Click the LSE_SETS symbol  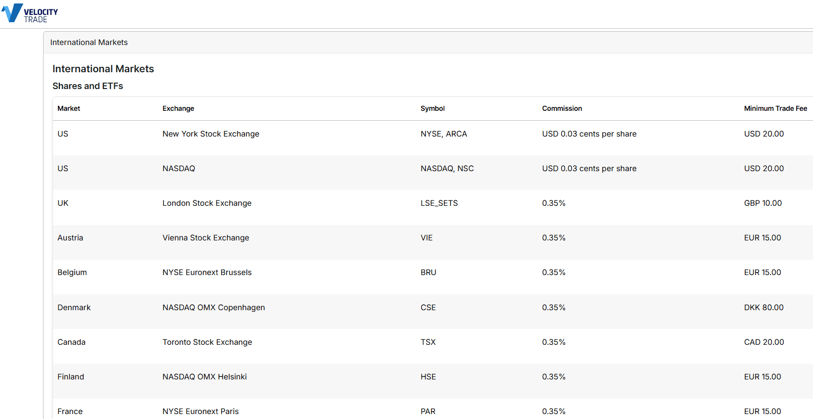439,203
